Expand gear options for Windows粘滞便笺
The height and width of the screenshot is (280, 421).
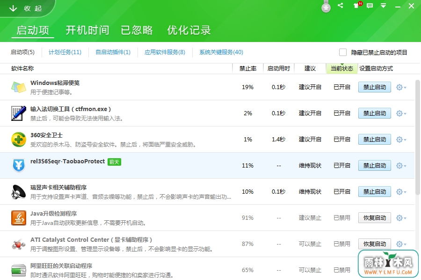point(401,87)
